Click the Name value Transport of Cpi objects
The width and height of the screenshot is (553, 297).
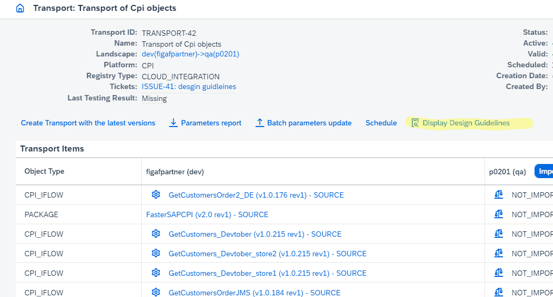tap(181, 44)
